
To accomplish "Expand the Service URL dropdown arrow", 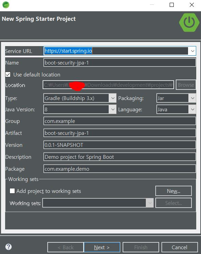I will point(192,51).
